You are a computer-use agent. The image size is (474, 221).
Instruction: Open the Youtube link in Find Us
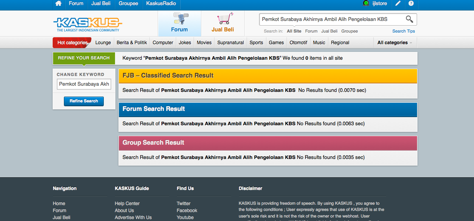click(185, 218)
